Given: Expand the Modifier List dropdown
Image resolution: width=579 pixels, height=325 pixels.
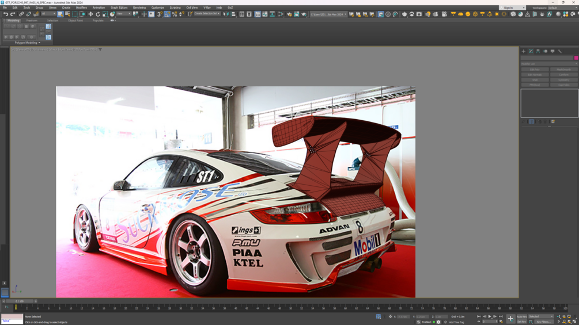Looking at the screenshot, I should [x=549, y=64].
